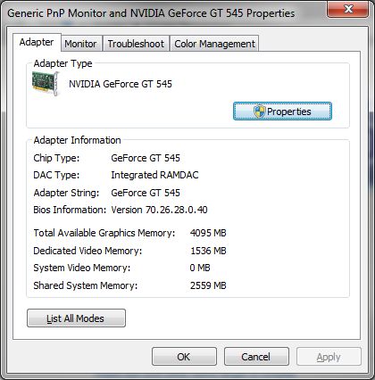Go to the Color Management tab

214,44
